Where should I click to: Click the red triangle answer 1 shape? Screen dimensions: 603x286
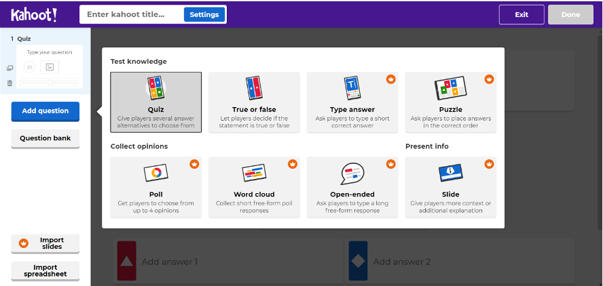click(x=127, y=262)
